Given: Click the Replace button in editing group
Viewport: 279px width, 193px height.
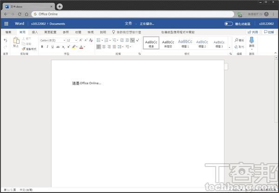Looking at the screenshot, I should pos(239,47).
